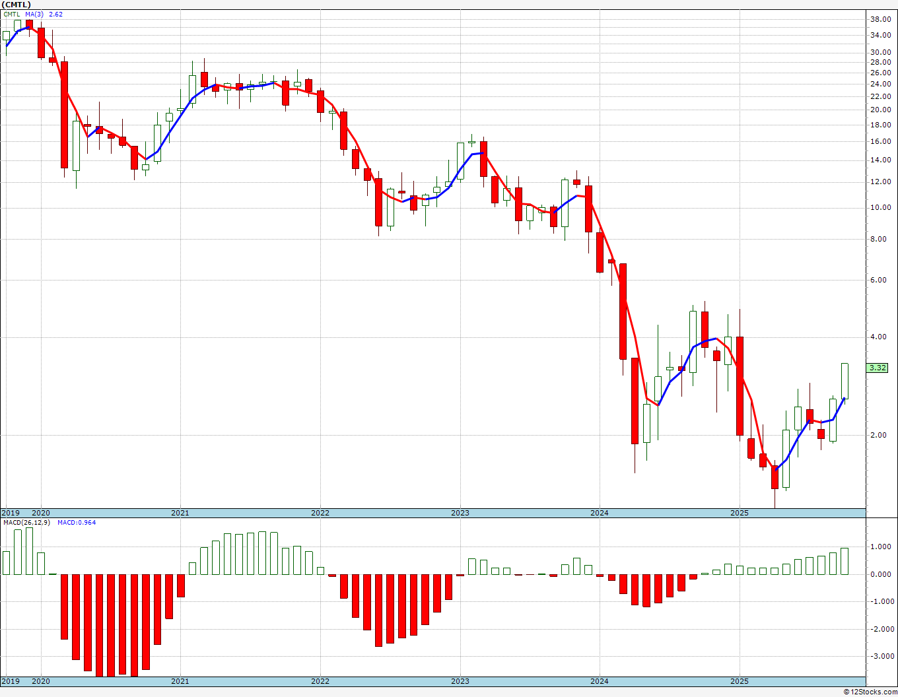Click the 3.32 current price tag
898x697 pixels.
point(878,368)
